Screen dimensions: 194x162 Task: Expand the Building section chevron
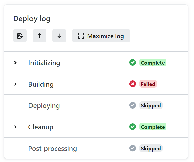pyautogui.click(x=15, y=84)
